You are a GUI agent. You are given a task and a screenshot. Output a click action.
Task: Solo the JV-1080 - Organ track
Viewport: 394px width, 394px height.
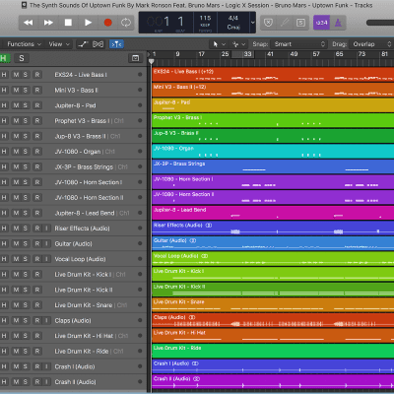25,152
